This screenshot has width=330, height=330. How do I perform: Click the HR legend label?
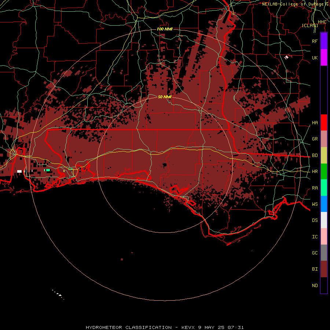[315, 171]
